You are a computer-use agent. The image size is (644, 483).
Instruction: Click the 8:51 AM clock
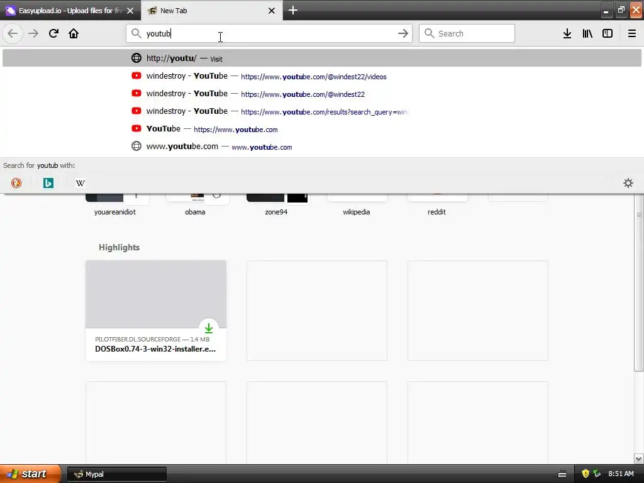tap(621, 474)
